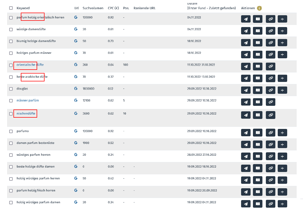Open the männer parfüm keyword link
Image resolution: width=303 pixels, height=209 pixels.
tap(28, 100)
